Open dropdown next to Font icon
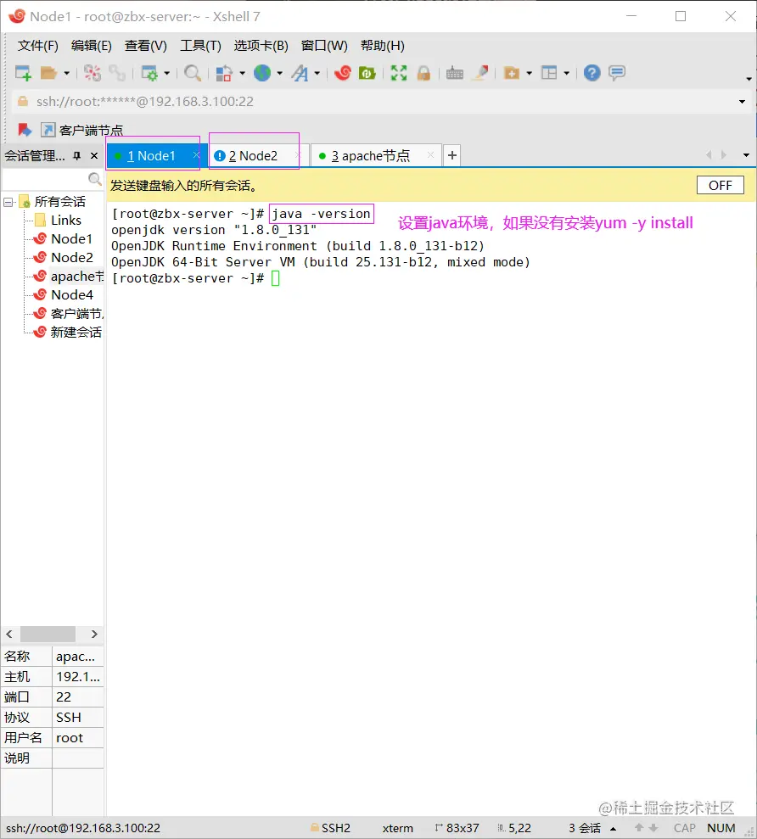Viewport: 757px width, 839px height. [x=317, y=73]
